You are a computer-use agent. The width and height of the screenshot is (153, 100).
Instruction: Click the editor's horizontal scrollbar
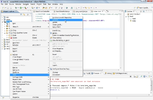(x=93, y=70)
